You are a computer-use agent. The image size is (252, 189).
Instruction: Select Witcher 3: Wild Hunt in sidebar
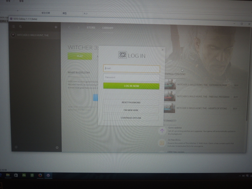pos(35,35)
